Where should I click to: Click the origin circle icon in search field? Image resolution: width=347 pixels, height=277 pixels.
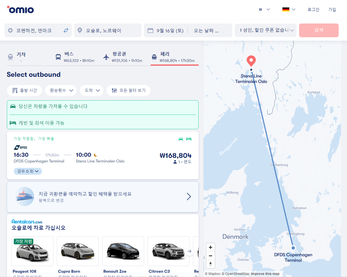pos(10,30)
